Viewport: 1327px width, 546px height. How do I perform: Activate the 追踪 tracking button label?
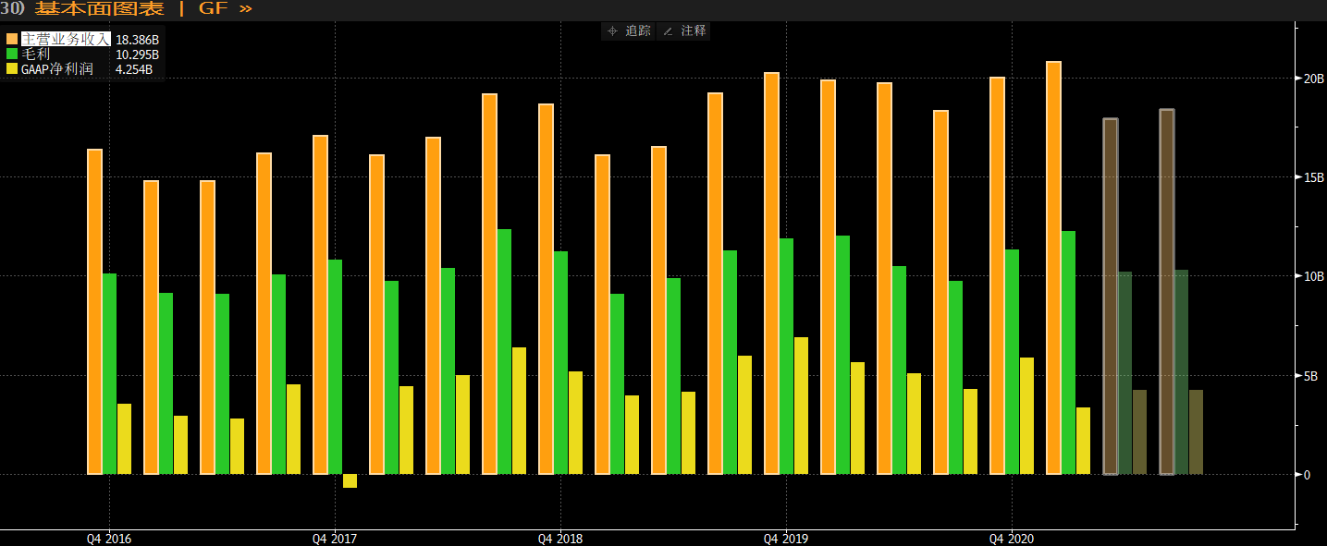pyautogui.click(x=637, y=31)
